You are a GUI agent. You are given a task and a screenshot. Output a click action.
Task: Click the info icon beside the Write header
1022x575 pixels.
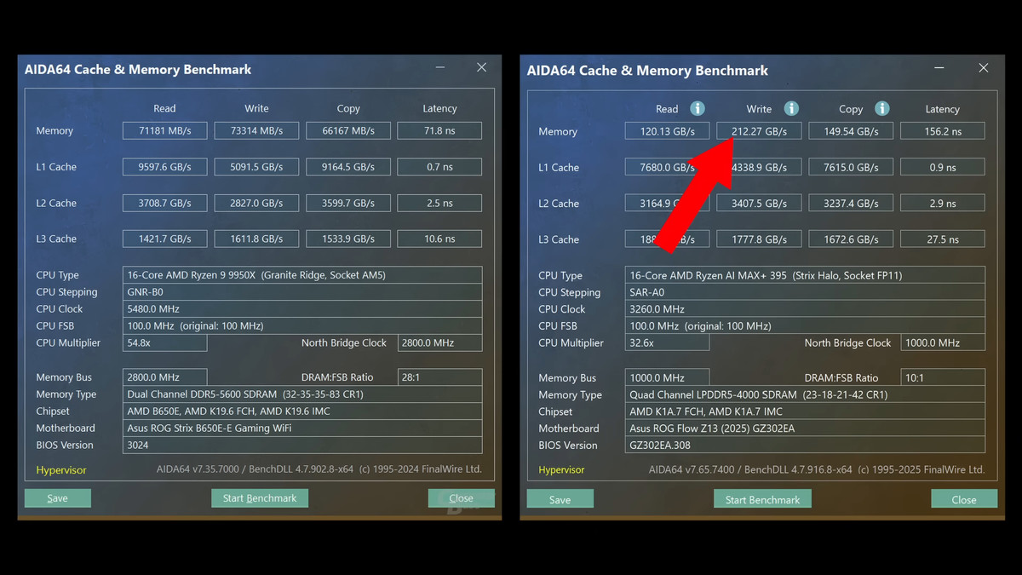tap(791, 108)
